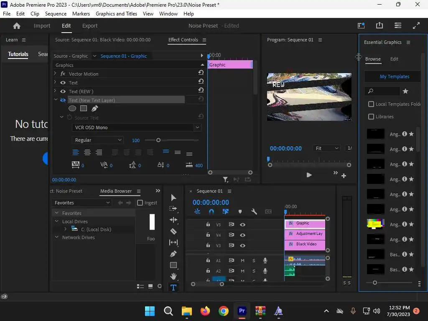Open Media Browser panel tab

tap(116, 191)
